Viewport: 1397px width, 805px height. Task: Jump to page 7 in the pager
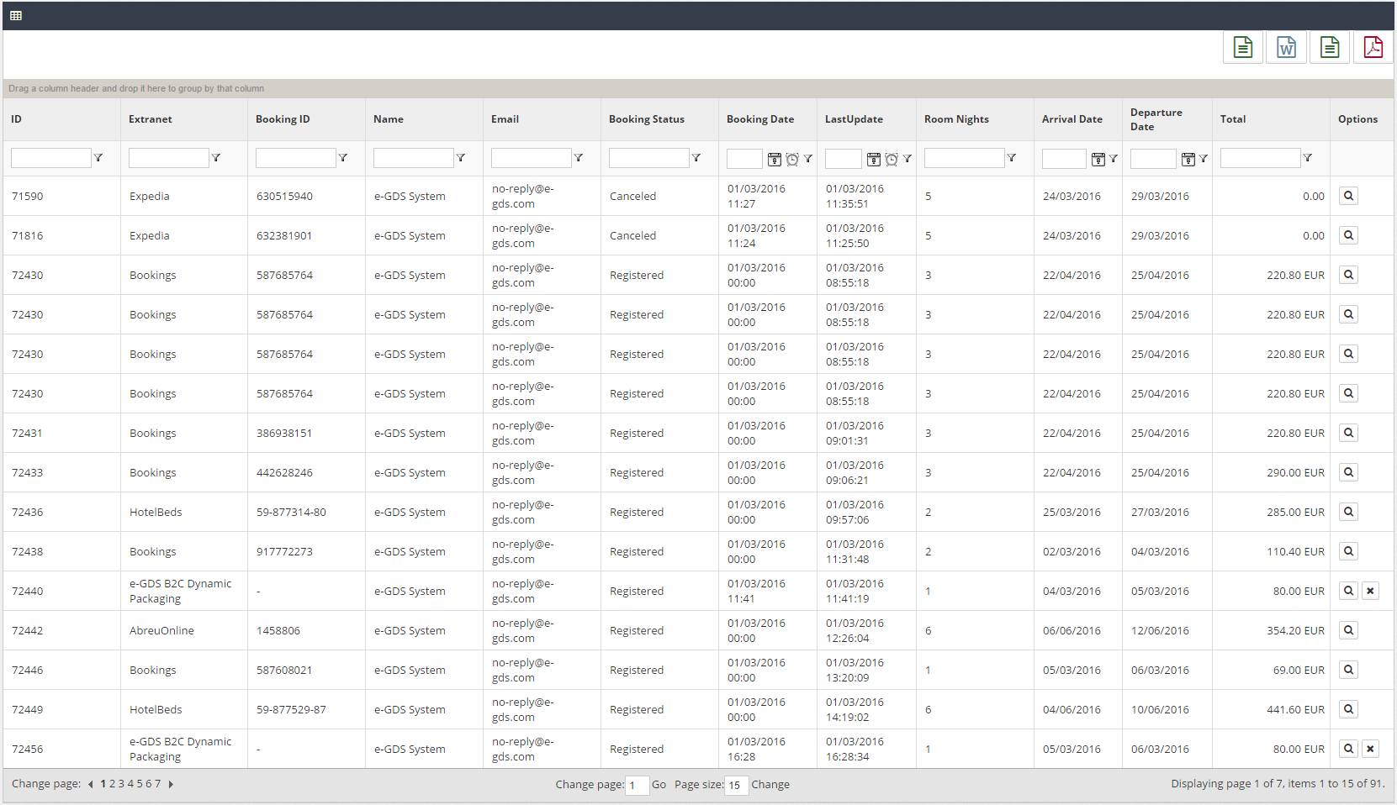tap(157, 784)
